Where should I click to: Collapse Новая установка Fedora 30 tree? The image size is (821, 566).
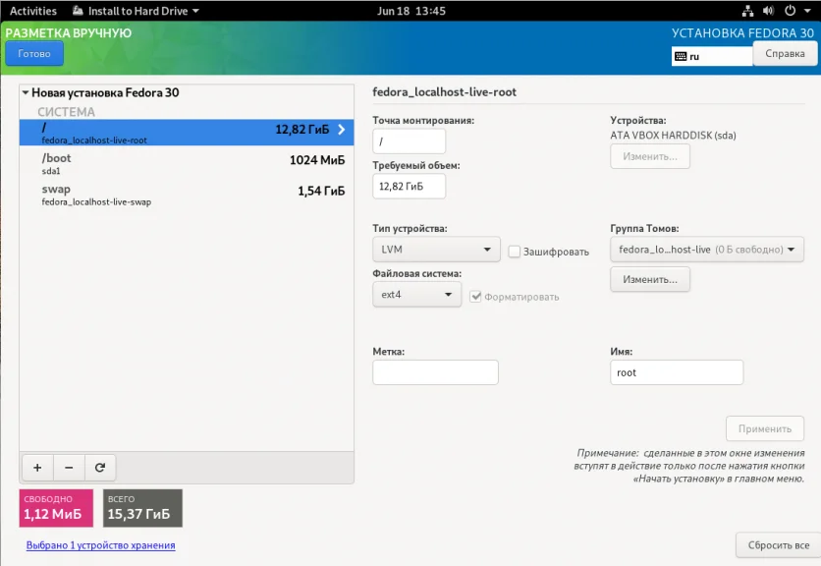tap(26, 92)
